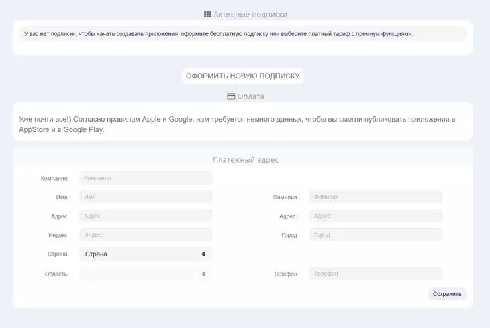Click the 'У вас нет подписки' notice text
This screenshot has width=490, height=328.
[218, 34]
